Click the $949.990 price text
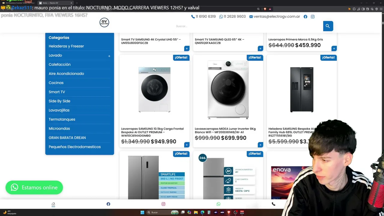 click(x=163, y=142)
